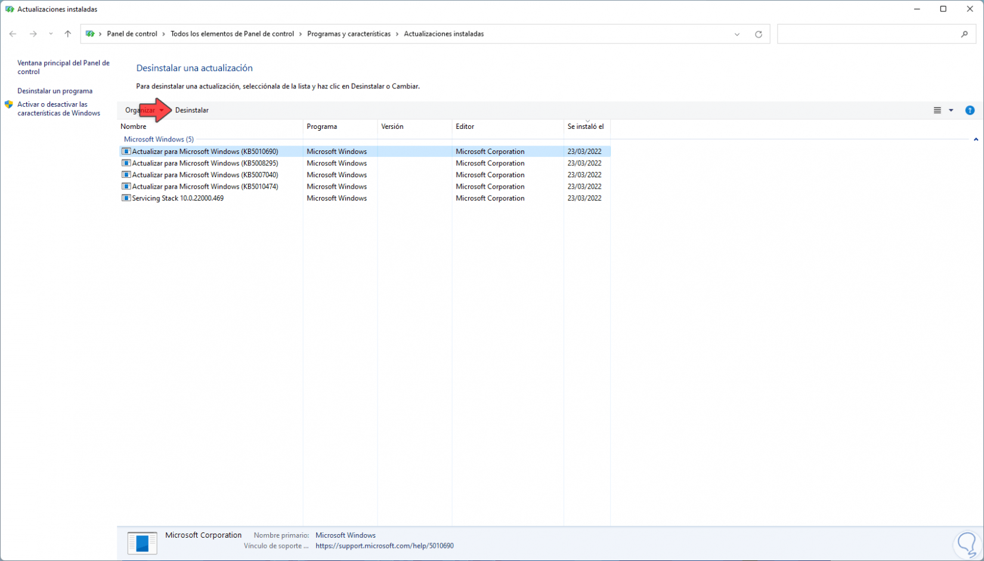Screen dimensions: 984x561
Task: Select update KB5007040 row
Action: point(365,175)
